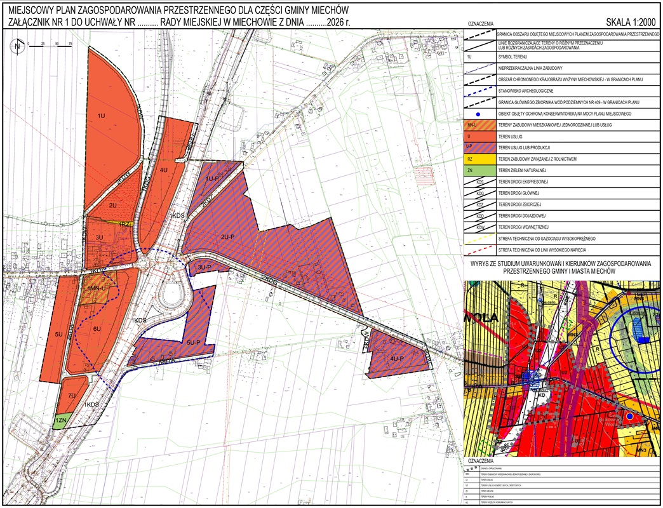Click the blue dot on inset map
663x508 pixels.
pos(629,417)
